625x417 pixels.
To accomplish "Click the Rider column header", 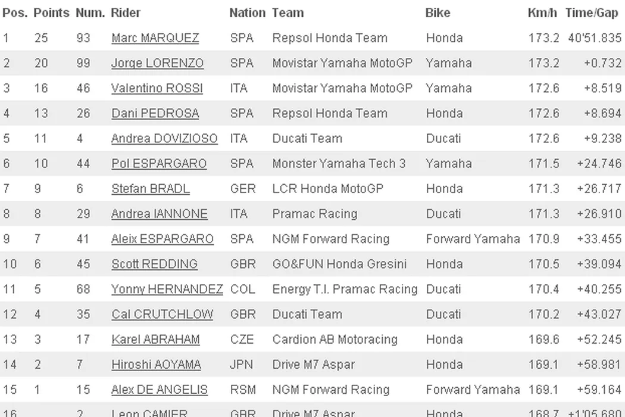I will [x=126, y=13].
